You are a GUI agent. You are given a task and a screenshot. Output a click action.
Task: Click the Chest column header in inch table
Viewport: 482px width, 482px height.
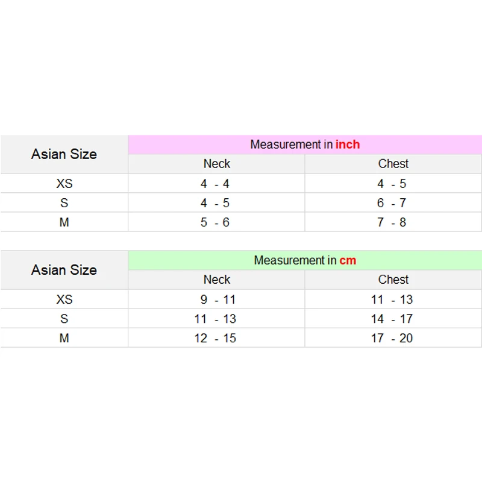[393, 164]
